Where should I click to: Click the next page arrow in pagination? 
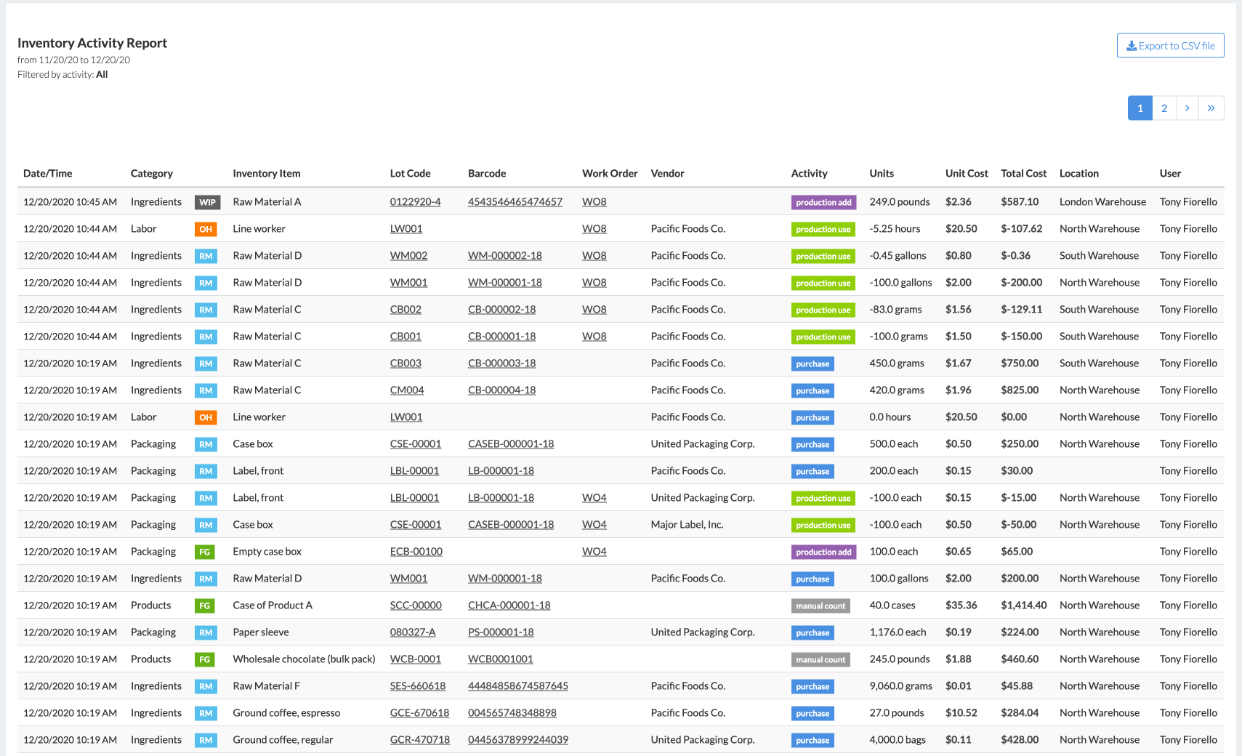point(1187,108)
